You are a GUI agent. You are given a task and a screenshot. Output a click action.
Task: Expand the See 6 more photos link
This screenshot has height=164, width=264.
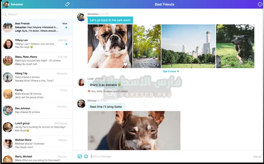[171, 71]
